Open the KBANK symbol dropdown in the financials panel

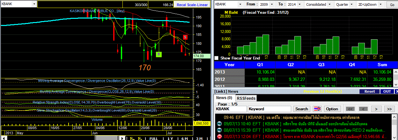click(241, 4)
